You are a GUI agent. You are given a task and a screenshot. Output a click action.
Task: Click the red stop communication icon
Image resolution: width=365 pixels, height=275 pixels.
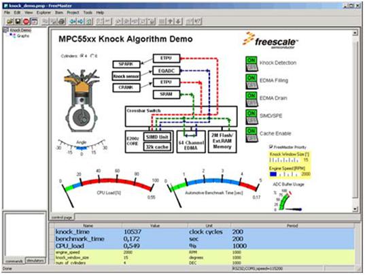[x=26, y=21]
